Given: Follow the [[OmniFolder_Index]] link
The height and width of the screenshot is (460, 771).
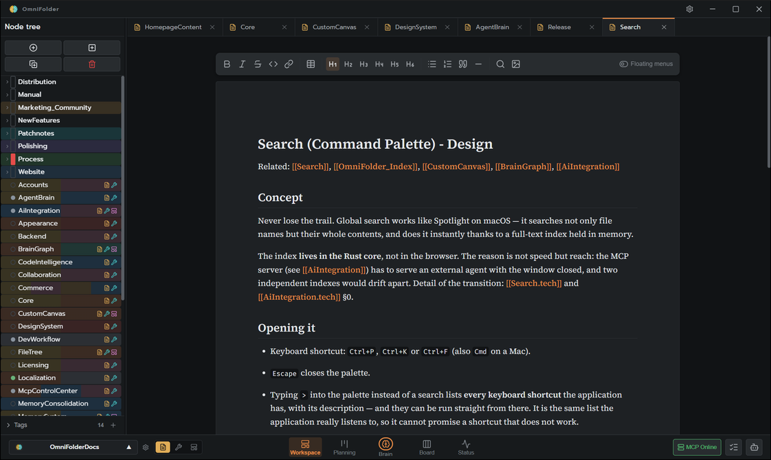Looking at the screenshot, I should click(376, 167).
